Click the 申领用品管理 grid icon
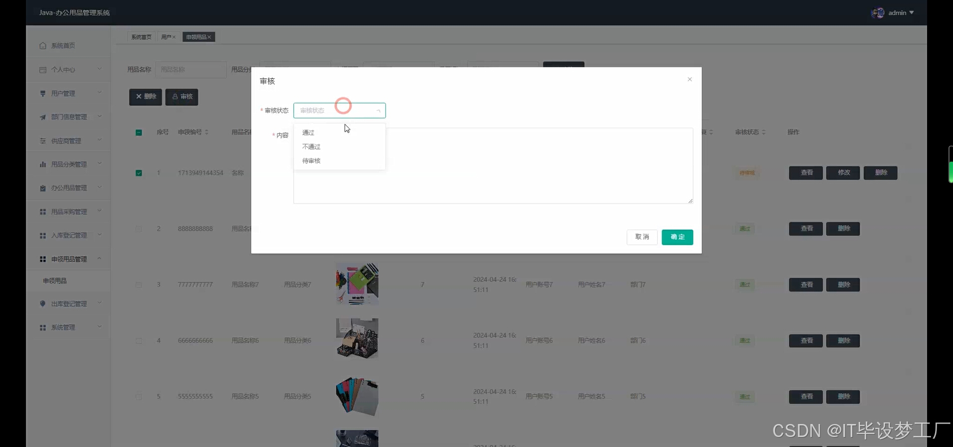This screenshot has width=953, height=447. [43, 259]
